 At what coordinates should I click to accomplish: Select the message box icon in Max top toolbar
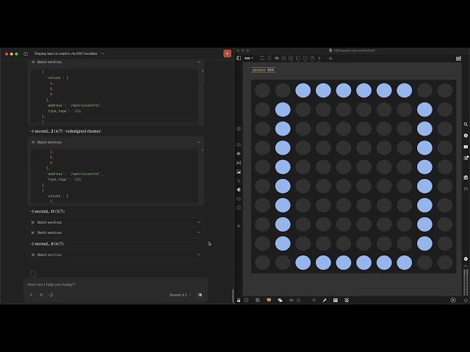tap(270, 58)
